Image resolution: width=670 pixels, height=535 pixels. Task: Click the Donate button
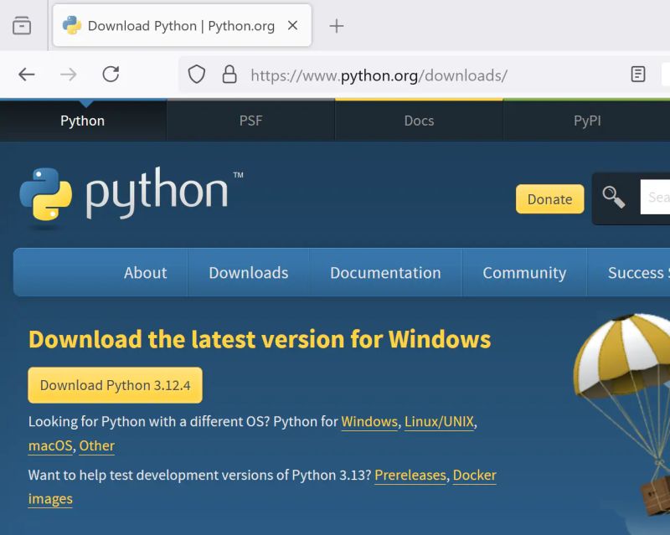[x=549, y=199]
